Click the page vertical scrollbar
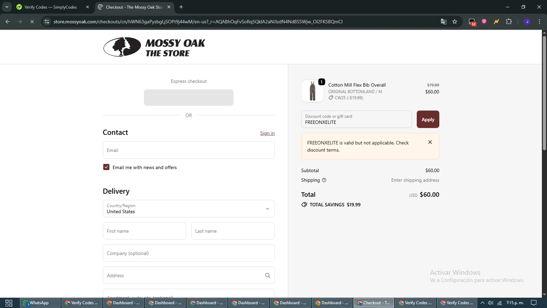Screen dimensions: 547x308 (x=544, y=93)
